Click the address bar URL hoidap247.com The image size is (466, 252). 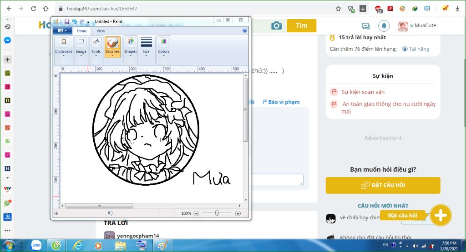(x=102, y=9)
